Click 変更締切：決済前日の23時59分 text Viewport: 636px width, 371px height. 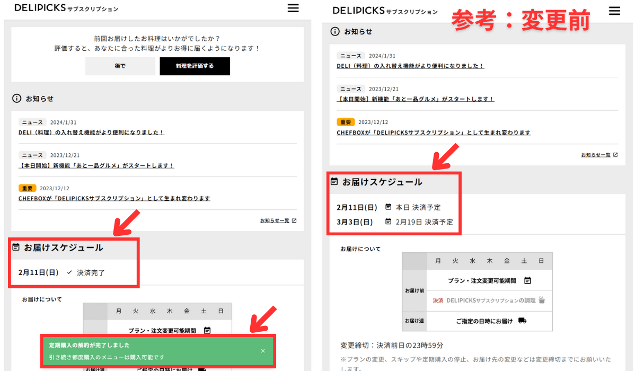pos(392,346)
